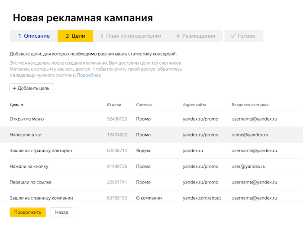Pick the Нажали на кнопку goal
Viewport: 303px width, 226px height.
29,167
